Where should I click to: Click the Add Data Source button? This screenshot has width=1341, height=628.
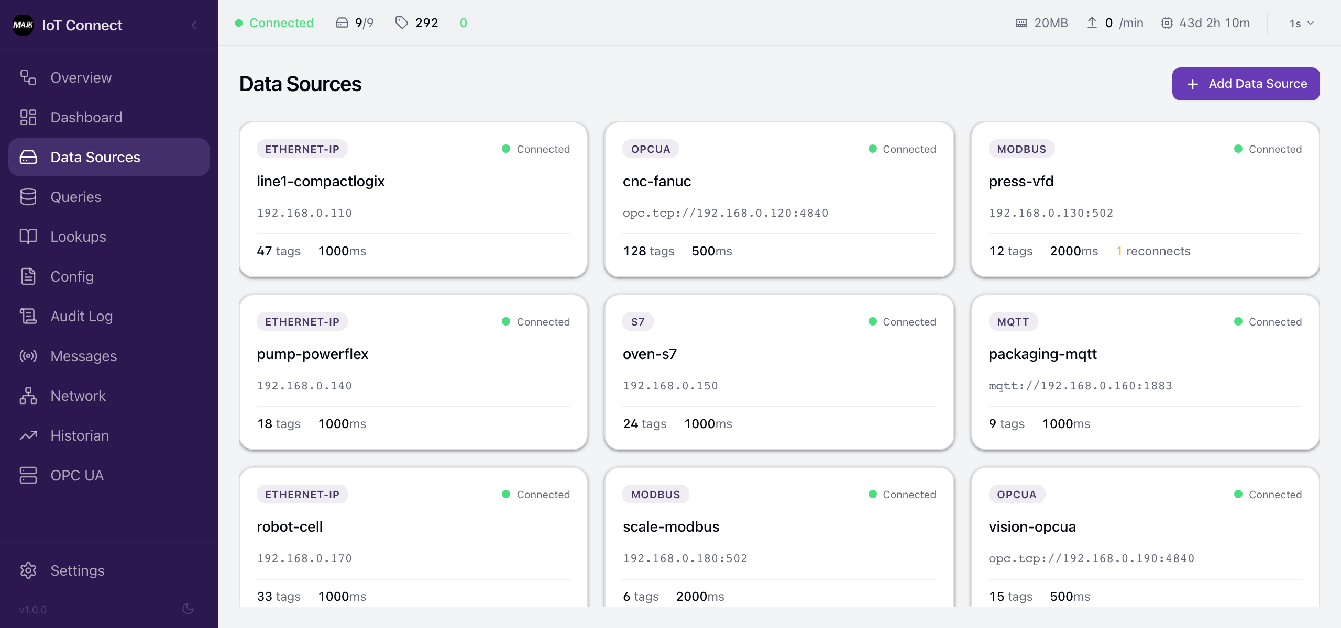pos(1246,84)
